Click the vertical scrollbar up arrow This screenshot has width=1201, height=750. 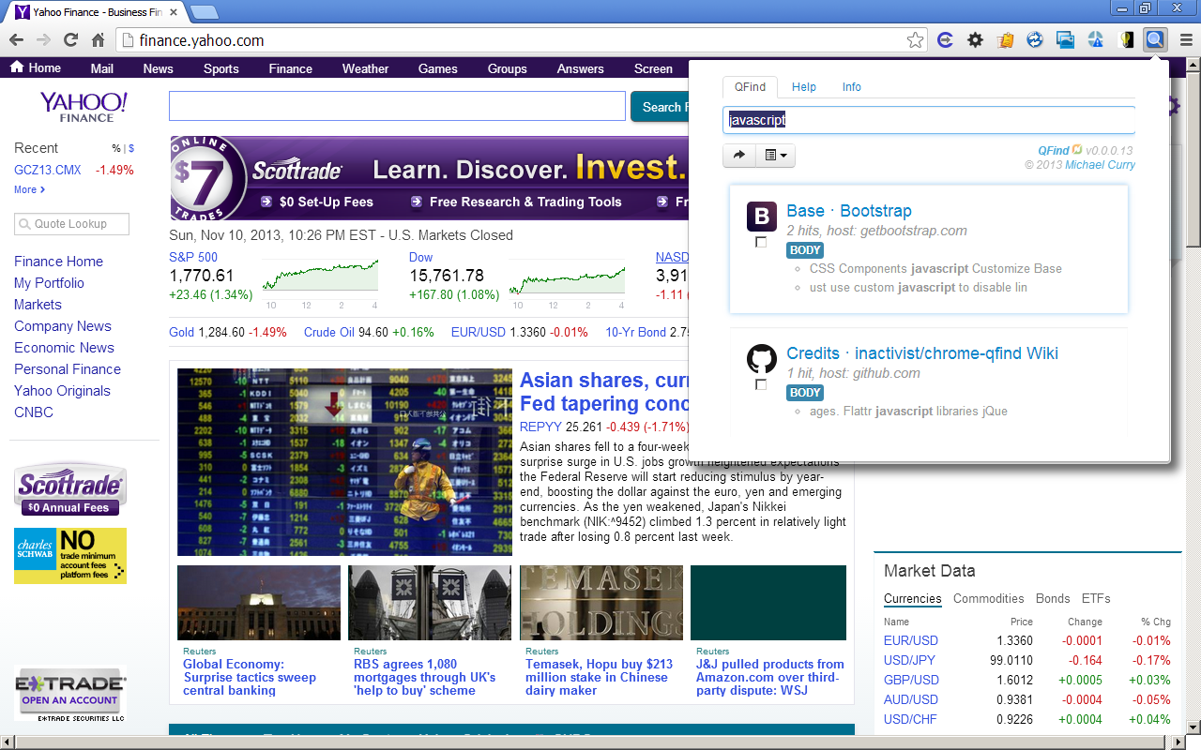[1193, 67]
